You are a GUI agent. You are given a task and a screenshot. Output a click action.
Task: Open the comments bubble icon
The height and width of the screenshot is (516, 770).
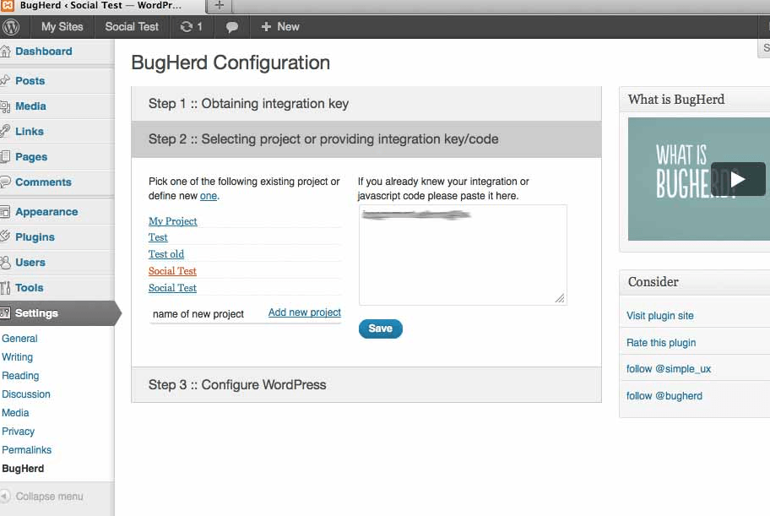point(232,27)
